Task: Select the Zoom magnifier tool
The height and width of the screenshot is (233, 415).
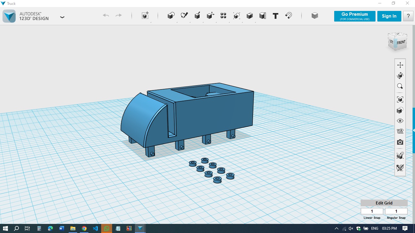Action: [x=400, y=86]
